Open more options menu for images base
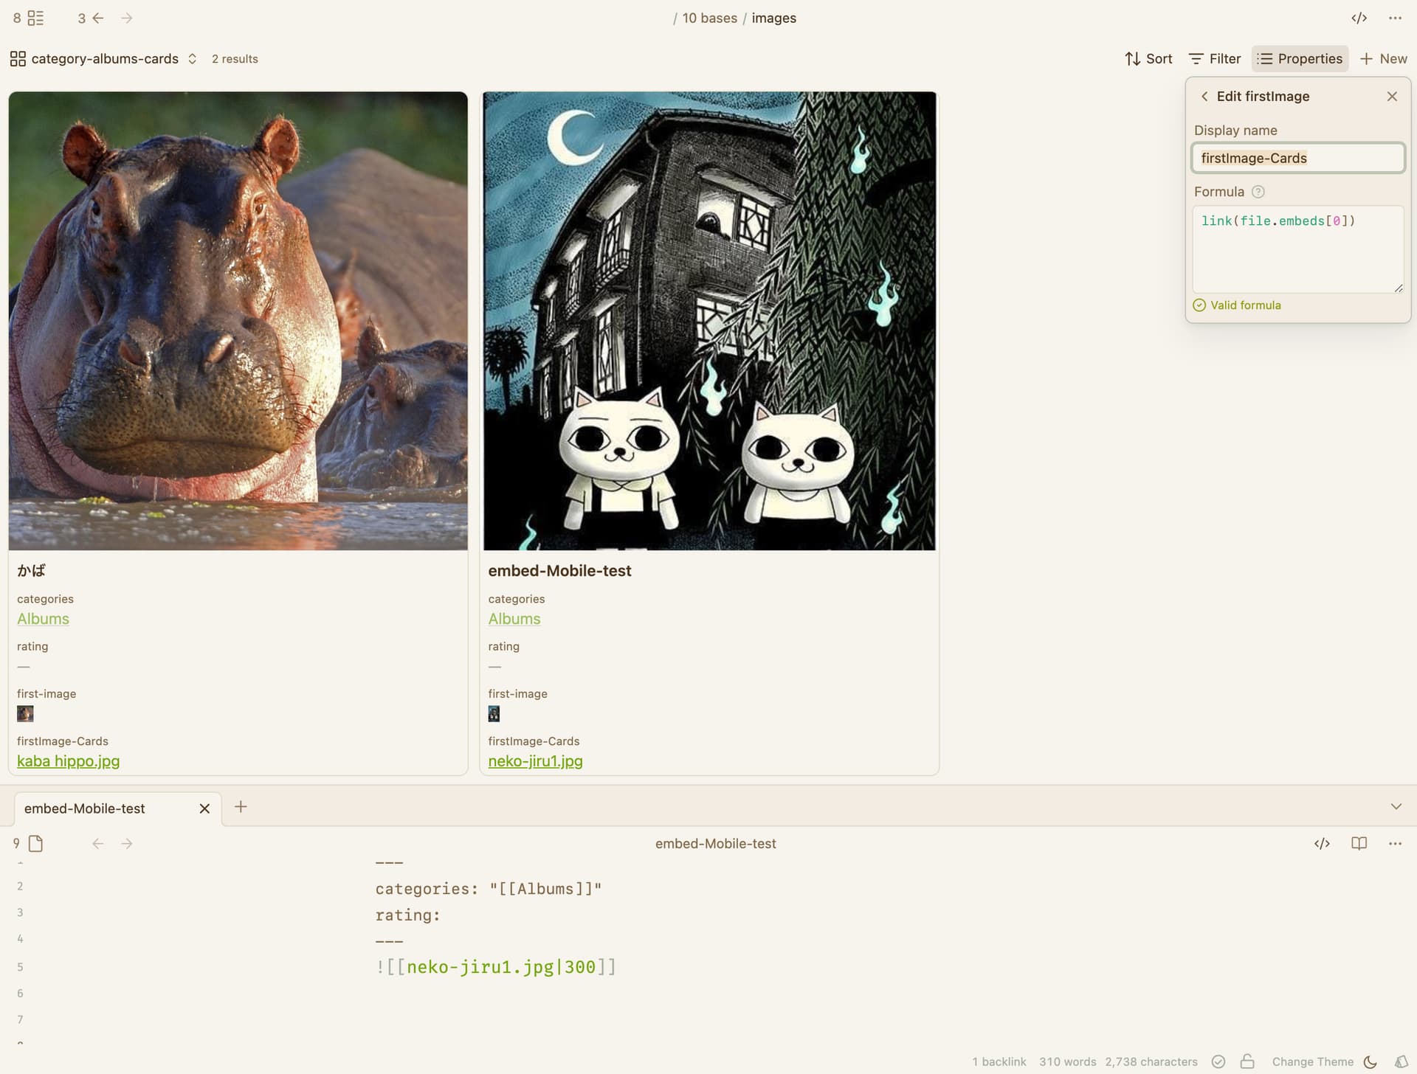Image resolution: width=1417 pixels, height=1074 pixels. [1395, 18]
